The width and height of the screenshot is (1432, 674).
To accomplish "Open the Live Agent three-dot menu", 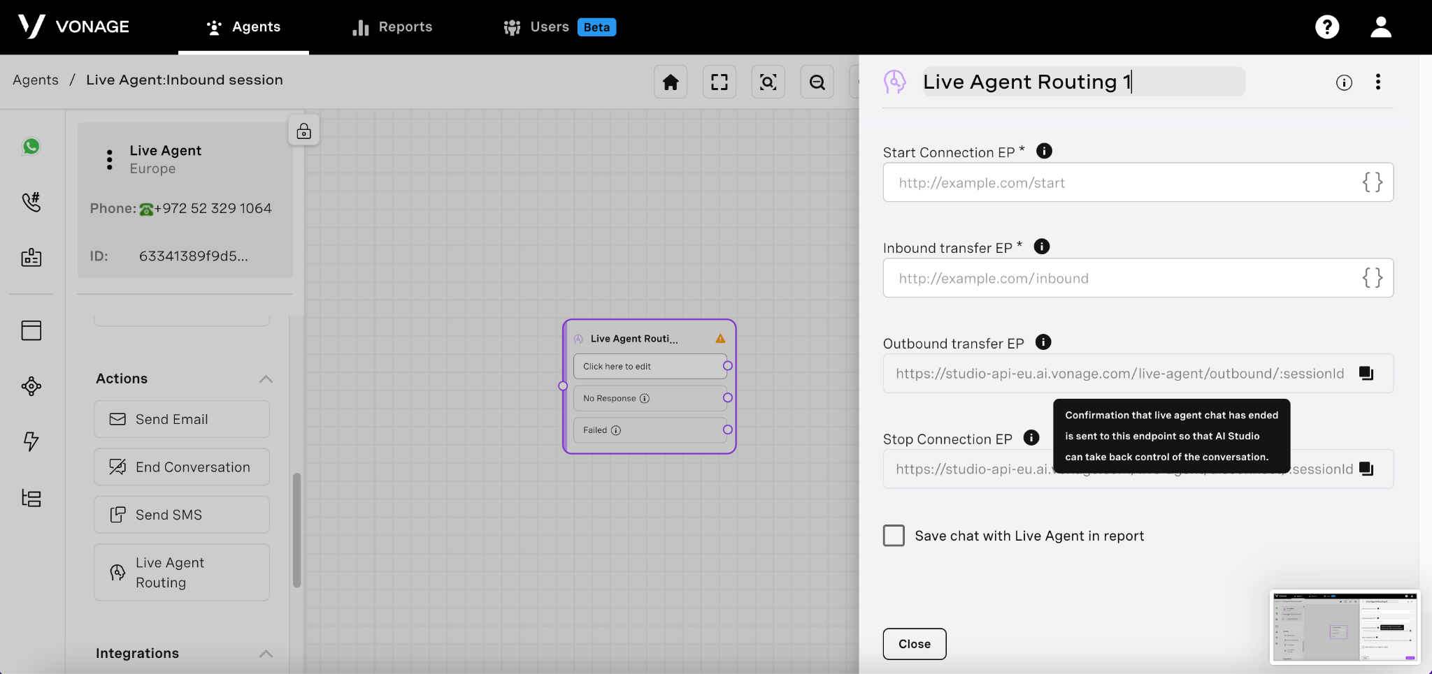I will (x=109, y=160).
